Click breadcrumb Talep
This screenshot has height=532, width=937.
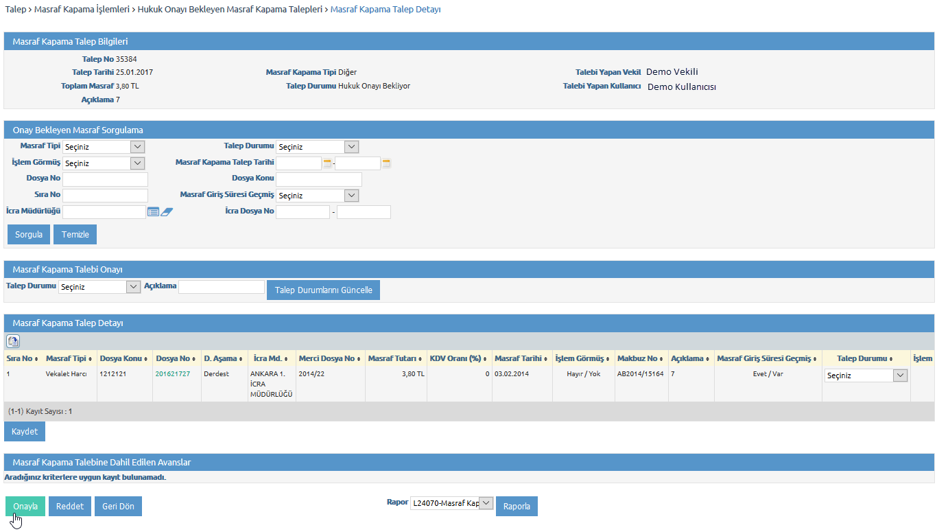coord(16,10)
